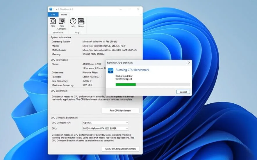Click the '3.20 GHz' base frequency value

point(87,81)
